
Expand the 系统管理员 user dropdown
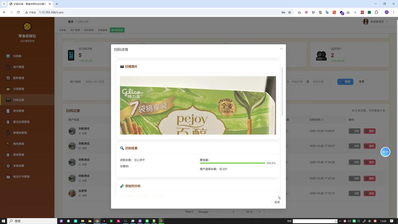(375, 22)
